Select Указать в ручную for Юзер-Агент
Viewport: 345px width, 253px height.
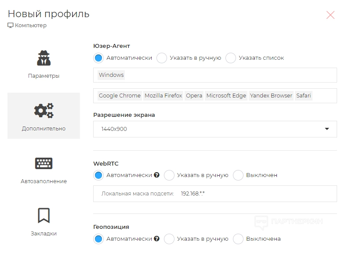click(162, 58)
